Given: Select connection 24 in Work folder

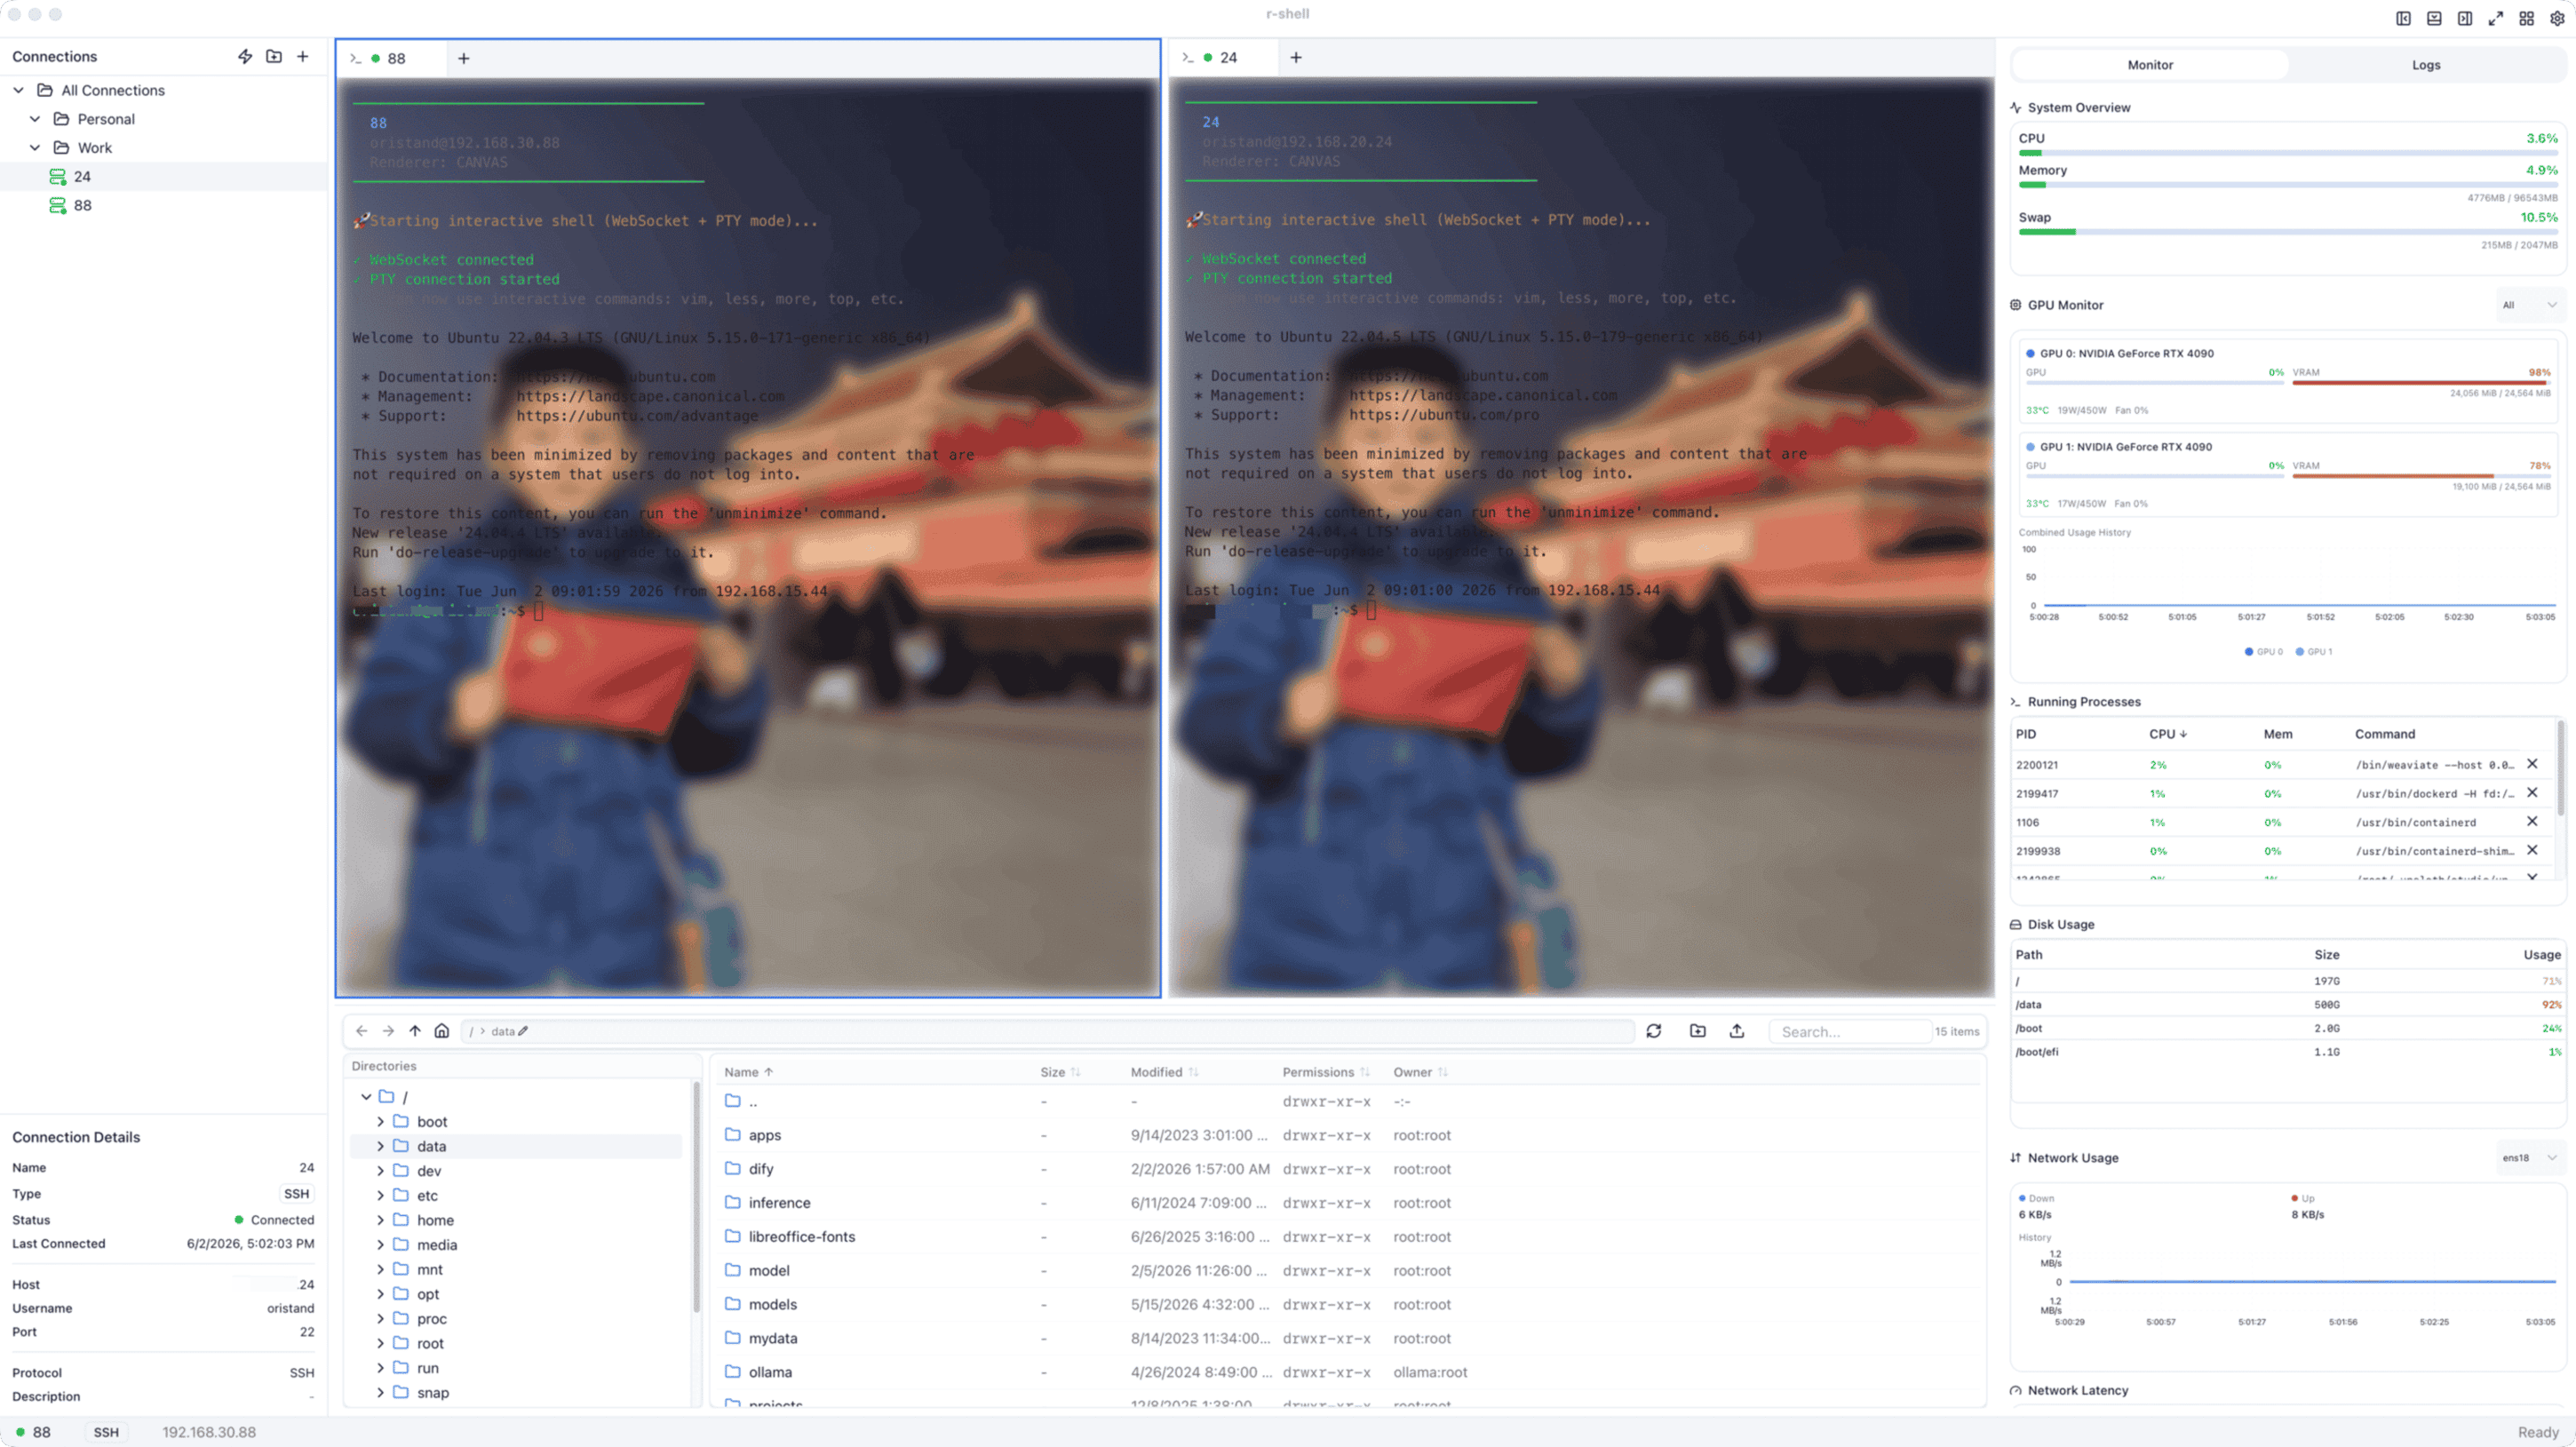Looking at the screenshot, I should (164, 177).
